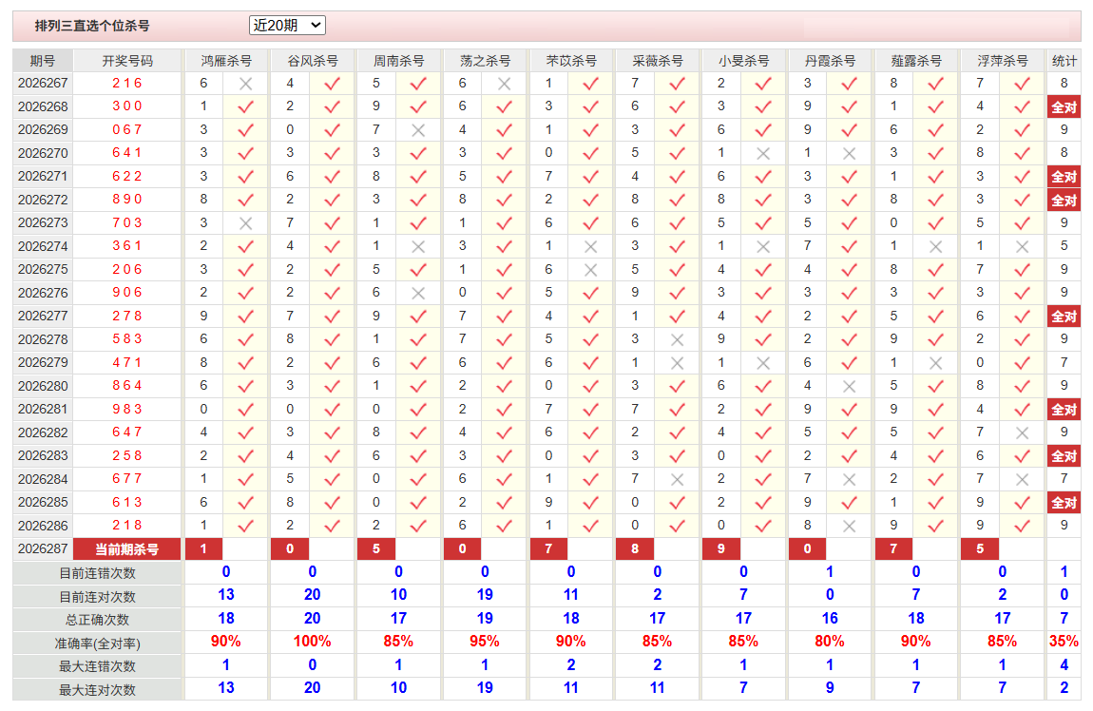The image size is (1093, 711).
Task: Click the X mark for 荡之杀号 in row 2026267
Action: (504, 84)
